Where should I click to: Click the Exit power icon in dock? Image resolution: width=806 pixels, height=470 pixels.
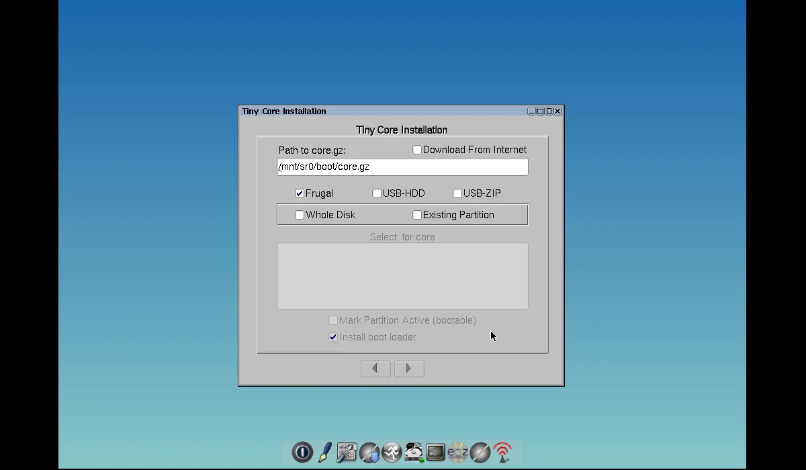[302, 453]
